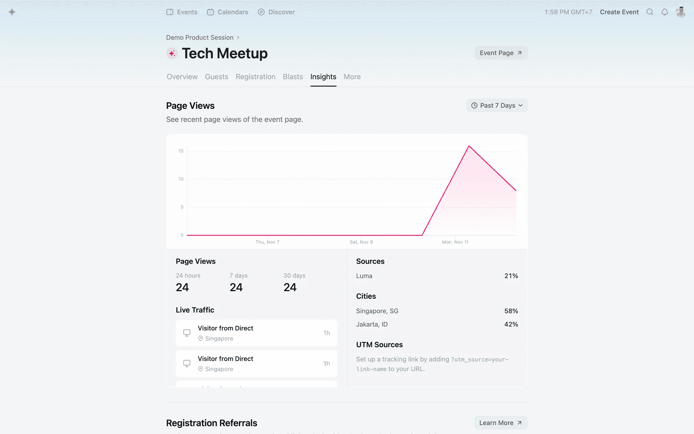This screenshot has width=694, height=434.
Task: Click the Demo Product Session breadcrumb chevron
Action: coord(238,38)
